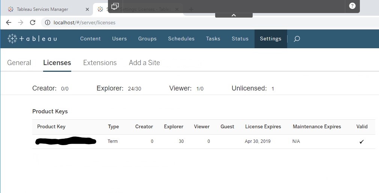Go to Schedules in navigation bar
The width and height of the screenshot is (379, 193).
click(181, 39)
